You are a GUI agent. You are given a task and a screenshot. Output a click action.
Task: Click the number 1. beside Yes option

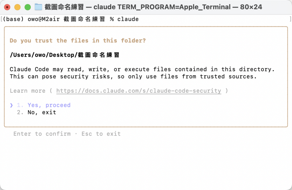pyautogui.click(x=20, y=105)
